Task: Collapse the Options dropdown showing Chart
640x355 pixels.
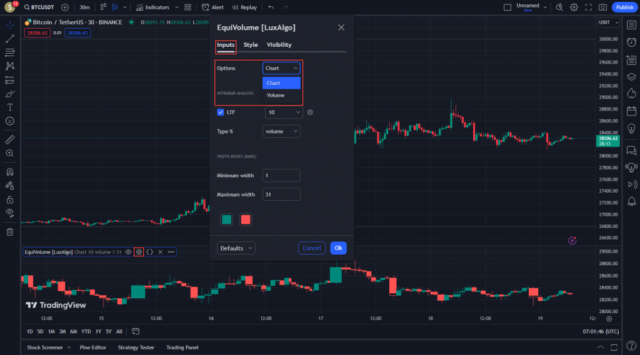Action: pos(281,68)
